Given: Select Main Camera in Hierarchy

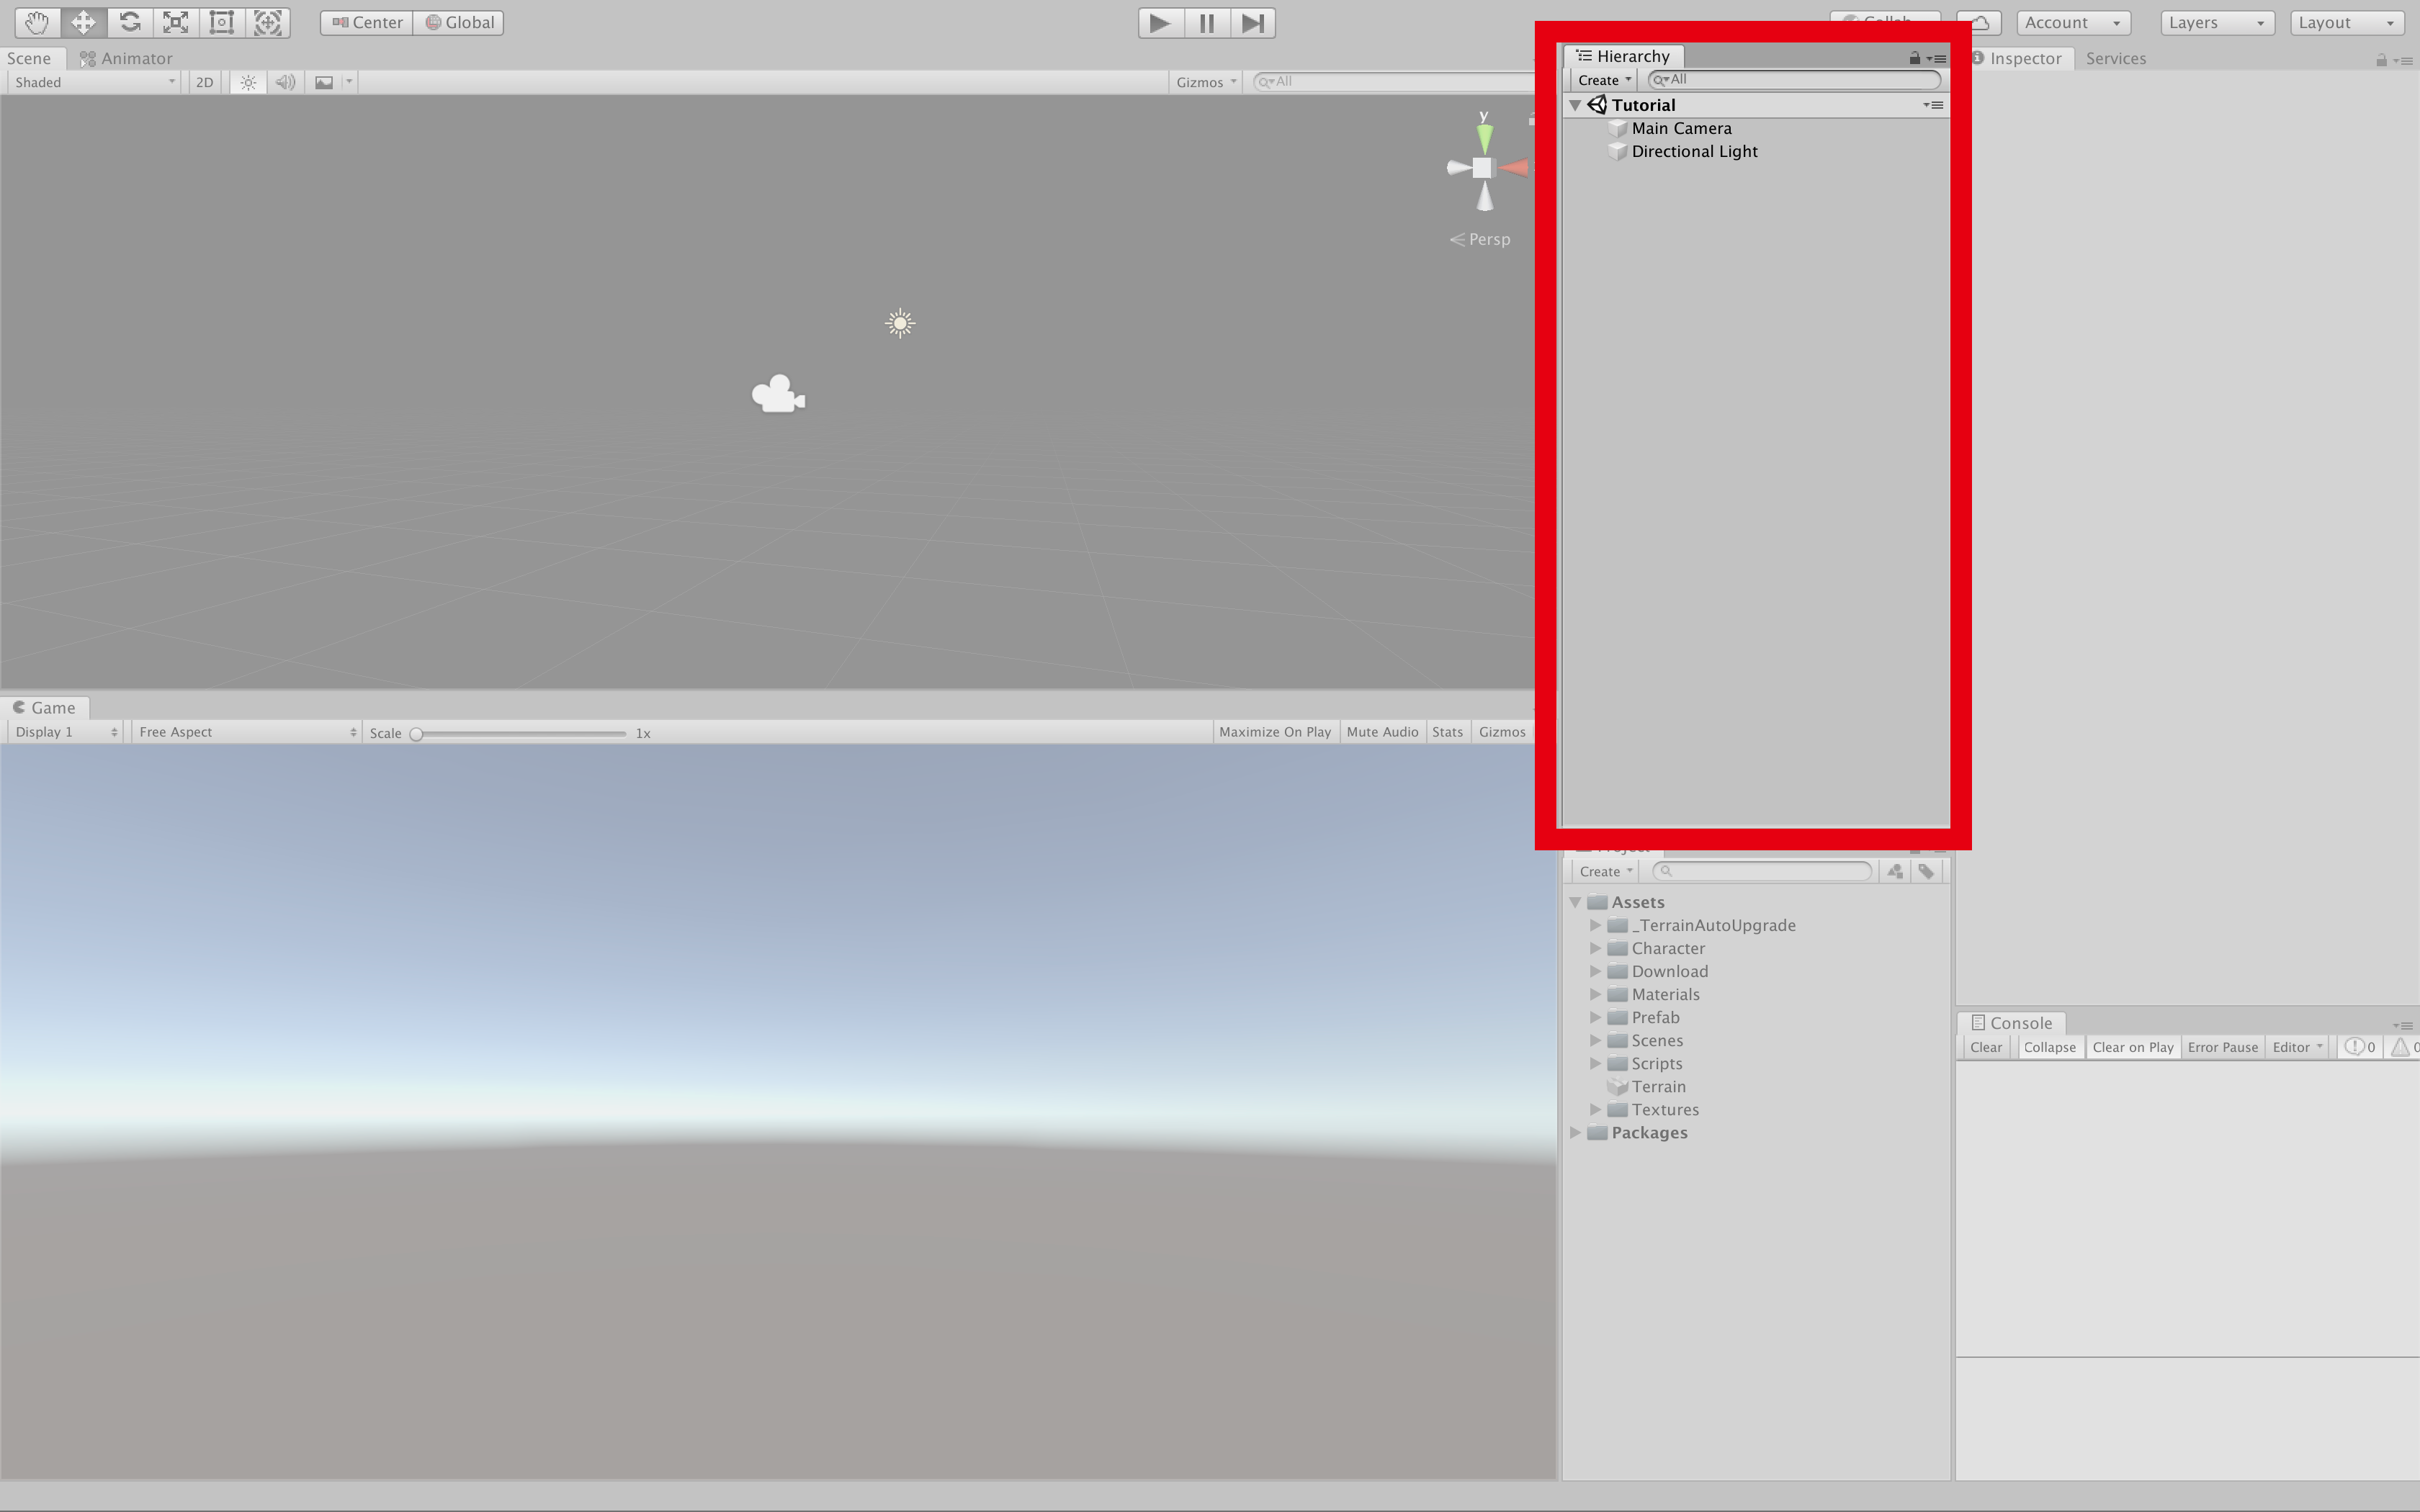Looking at the screenshot, I should 1681,128.
